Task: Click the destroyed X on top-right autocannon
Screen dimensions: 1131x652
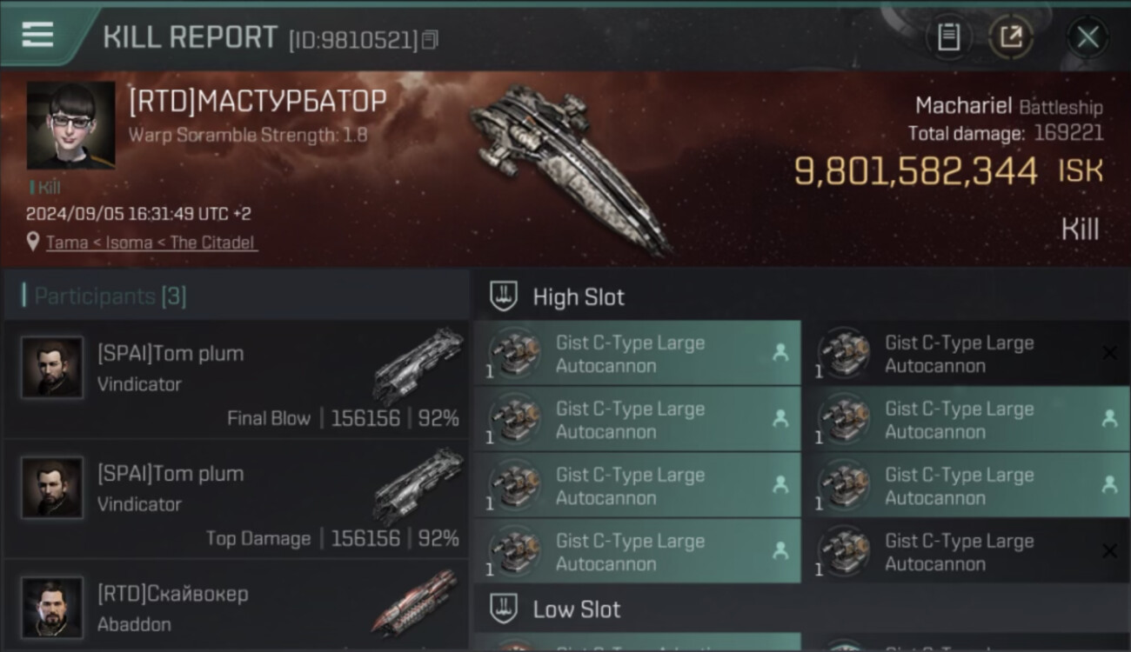Action: [1109, 353]
